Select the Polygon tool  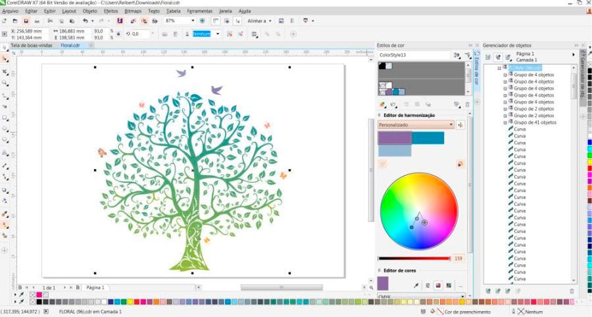coord(5,140)
